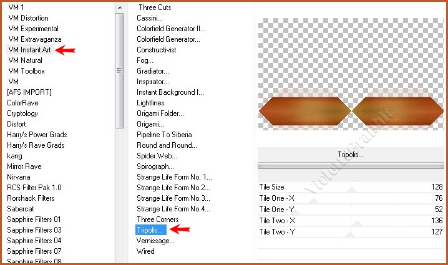Choose the Tripolis filter entry
Image resolution: width=448 pixels, height=265 pixels.
coord(150,230)
